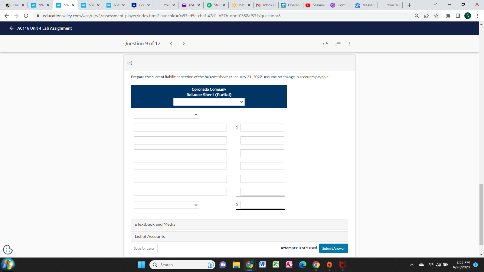Open the balance sheet date dropdown in the blue header
Screen dimensions: 484x272
click(209, 102)
